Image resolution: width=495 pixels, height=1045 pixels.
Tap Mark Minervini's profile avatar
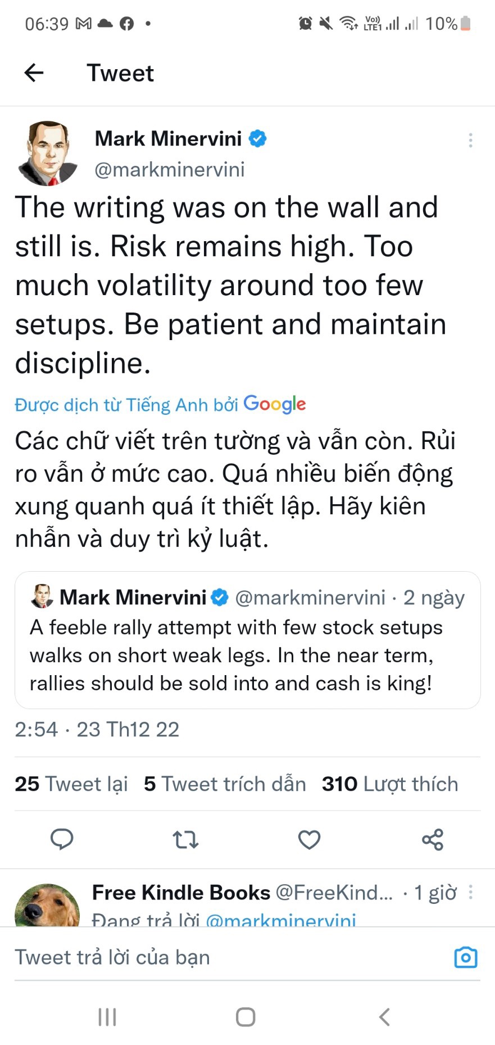48,153
